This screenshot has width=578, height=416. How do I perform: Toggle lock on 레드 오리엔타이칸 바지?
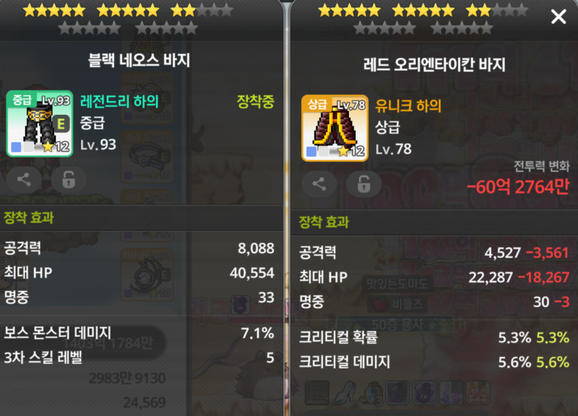pyautogui.click(x=364, y=184)
